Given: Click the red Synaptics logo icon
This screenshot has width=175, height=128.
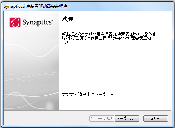Looking at the screenshot, I should pos(15,22).
